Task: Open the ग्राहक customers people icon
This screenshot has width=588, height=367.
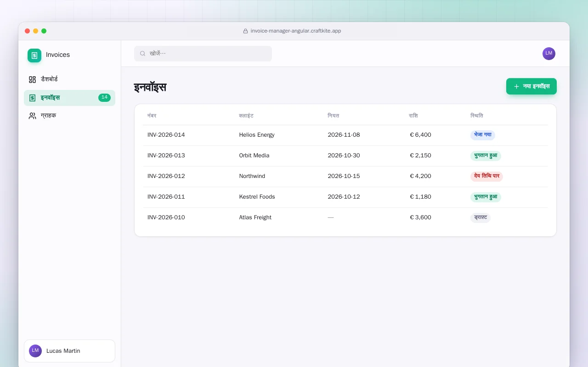Action: pyautogui.click(x=32, y=116)
